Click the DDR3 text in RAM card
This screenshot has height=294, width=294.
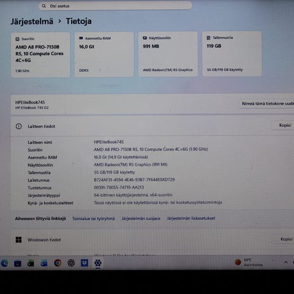(84, 70)
